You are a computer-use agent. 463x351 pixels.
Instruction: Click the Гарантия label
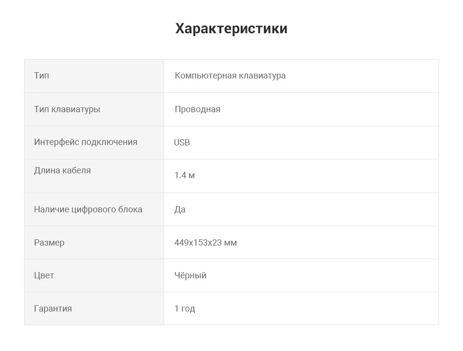53,309
